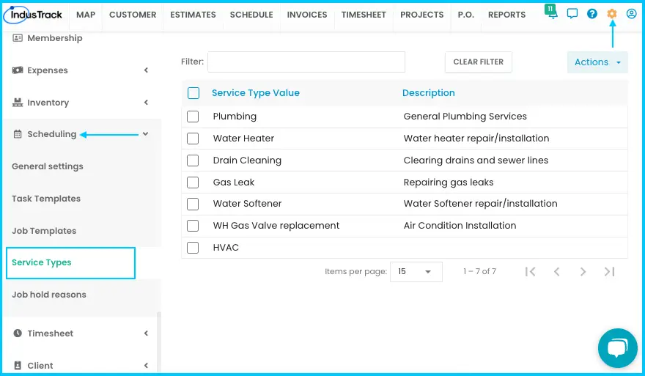Check the Drain Cleaning row checkbox
The width and height of the screenshot is (645, 376).
(193, 161)
